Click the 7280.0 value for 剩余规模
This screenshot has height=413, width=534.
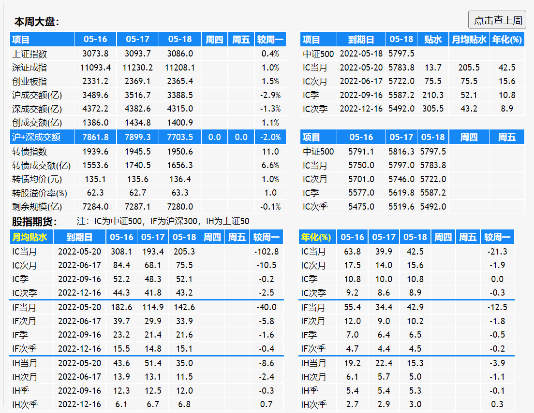coord(180,207)
